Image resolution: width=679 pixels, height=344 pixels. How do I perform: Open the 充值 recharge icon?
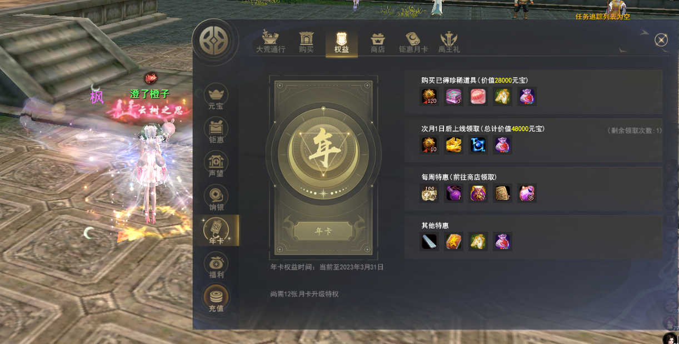click(x=216, y=299)
